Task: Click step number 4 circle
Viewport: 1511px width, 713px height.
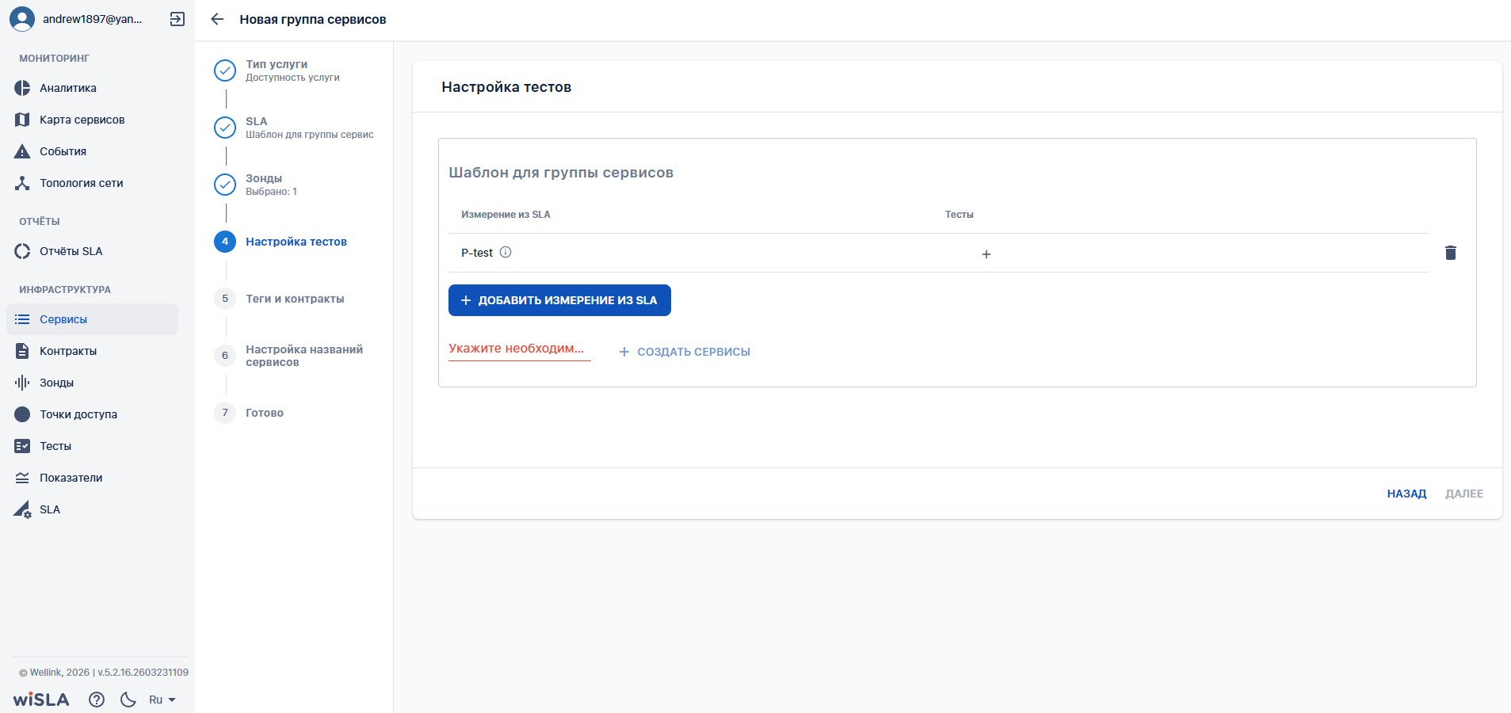Action: click(x=225, y=242)
